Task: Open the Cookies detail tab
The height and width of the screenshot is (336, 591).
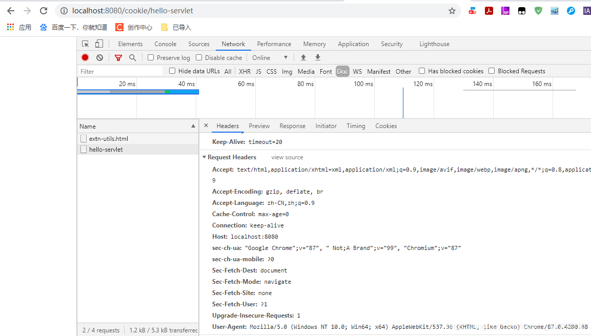Action: [386, 126]
